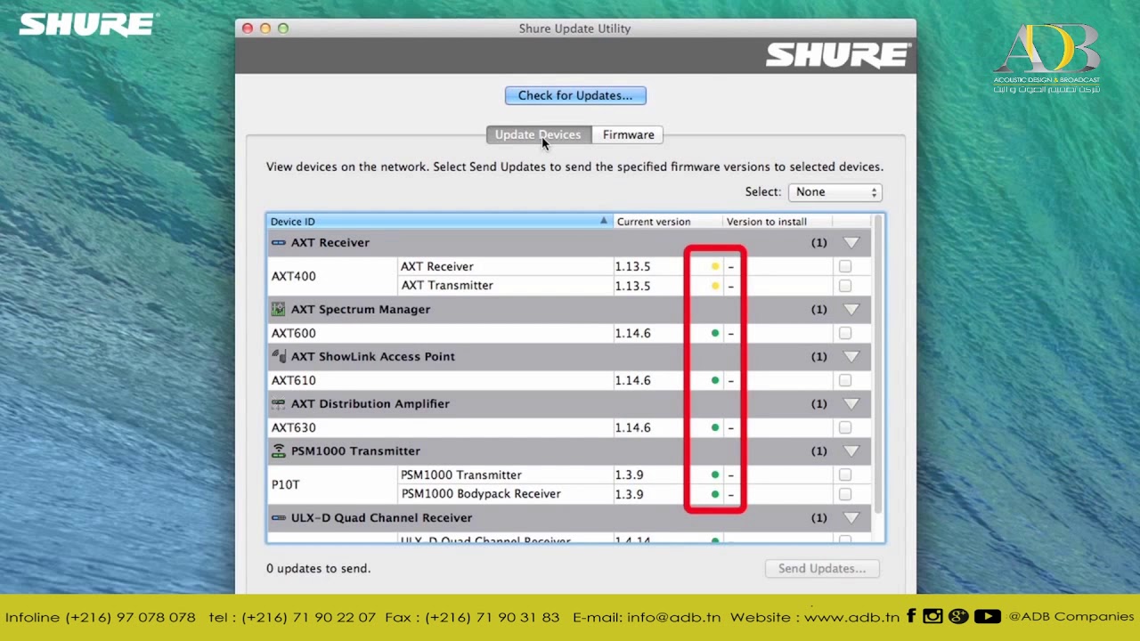The height and width of the screenshot is (641, 1140).
Task: Open the Select dropdown showing None
Action: point(835,192)
